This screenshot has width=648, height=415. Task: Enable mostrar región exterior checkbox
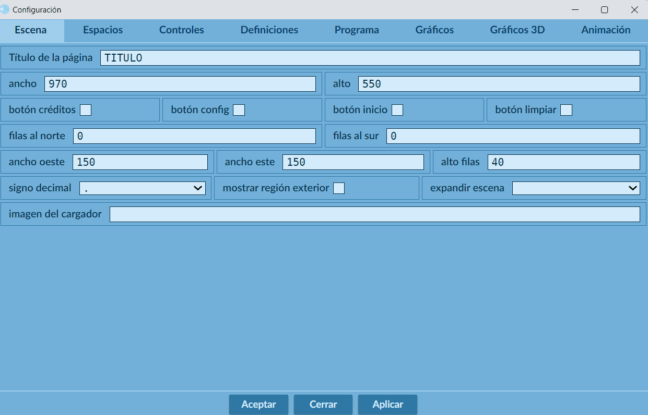point(339,188)
